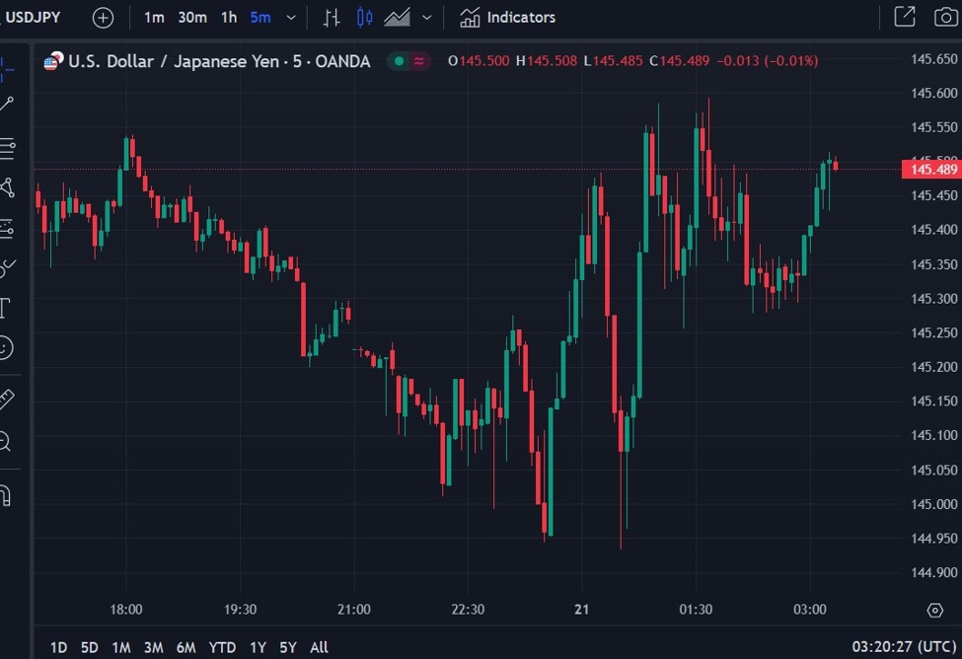Open the Indicators panel

click(506, 17)
